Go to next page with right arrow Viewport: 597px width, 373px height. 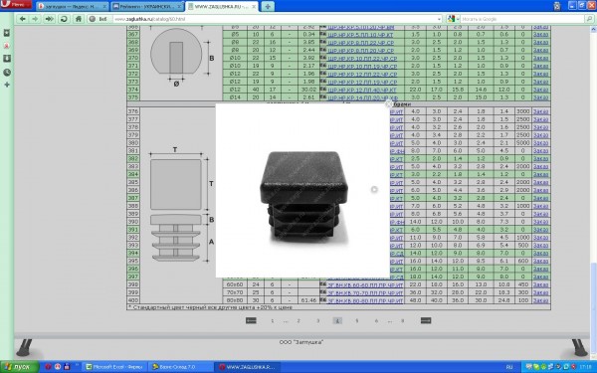coord(426,321)
